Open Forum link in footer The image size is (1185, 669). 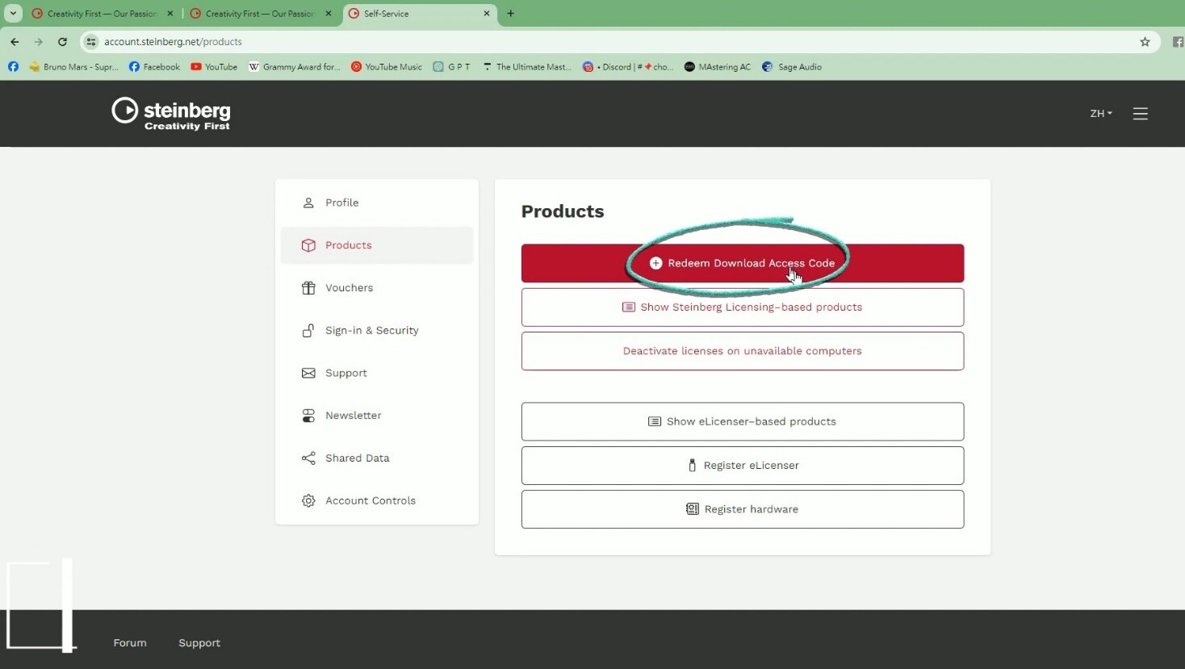[x=130, y=643]
